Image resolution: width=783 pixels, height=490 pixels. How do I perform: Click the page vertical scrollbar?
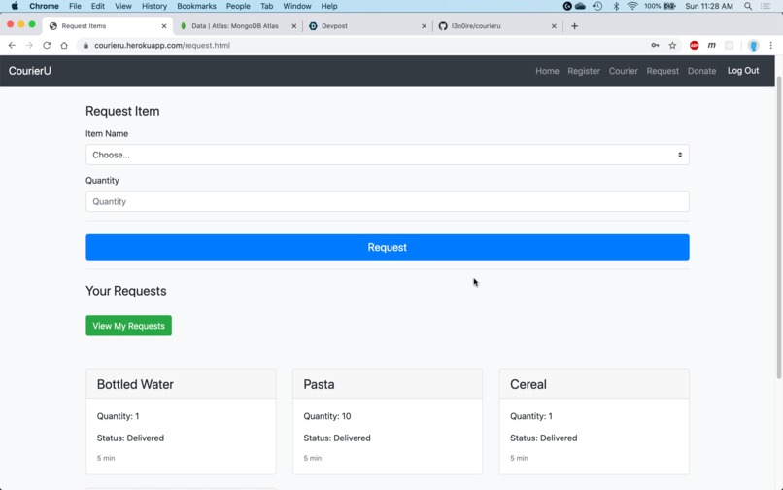[x=778, y=227]
